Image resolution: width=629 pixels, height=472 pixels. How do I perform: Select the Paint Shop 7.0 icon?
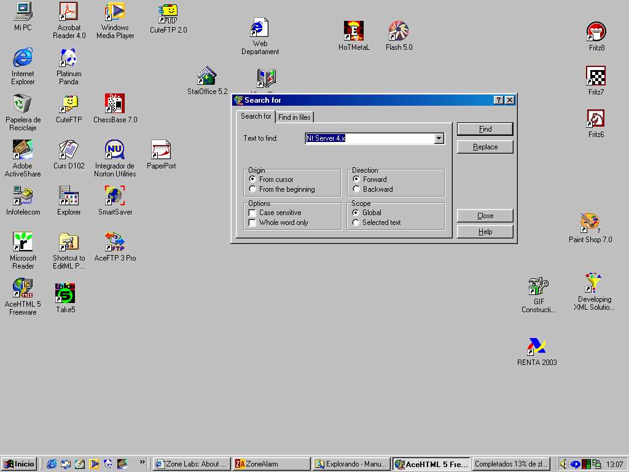click(590, 224)
